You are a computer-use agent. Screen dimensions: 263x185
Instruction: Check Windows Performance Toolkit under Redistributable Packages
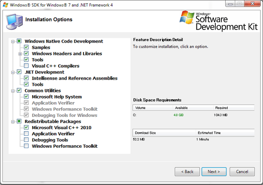tap(26, 146)
